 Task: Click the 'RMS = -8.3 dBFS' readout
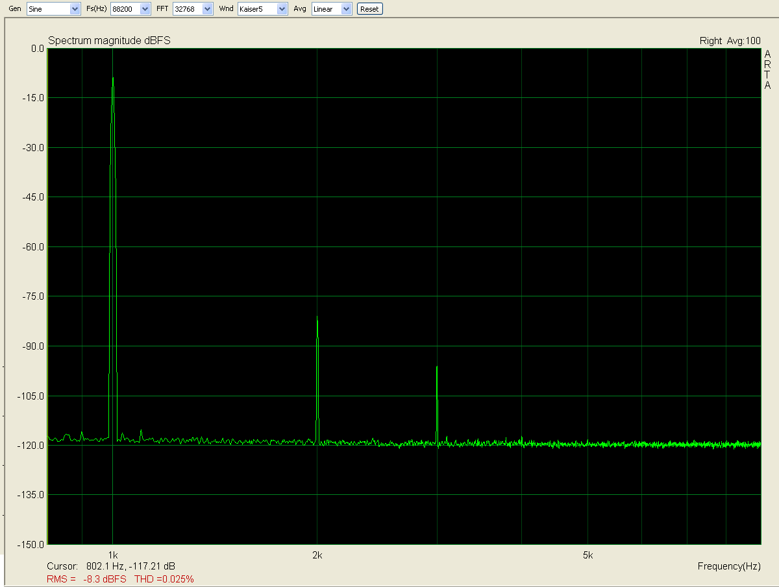coord(86,579)
